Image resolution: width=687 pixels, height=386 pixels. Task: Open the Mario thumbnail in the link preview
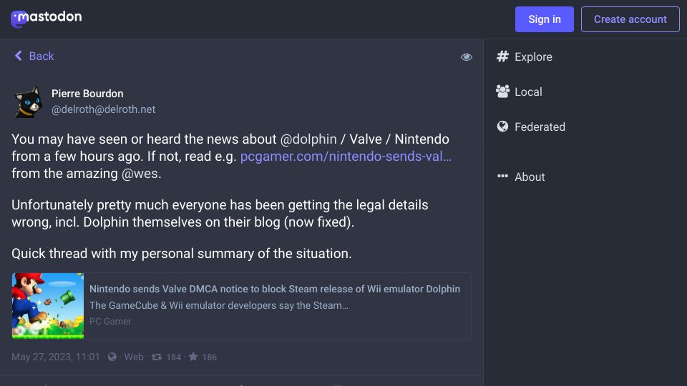click(x=48, y=306)
